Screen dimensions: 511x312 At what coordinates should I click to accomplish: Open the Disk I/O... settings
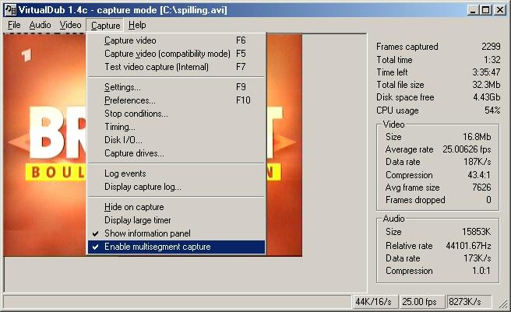click(123, 140)
